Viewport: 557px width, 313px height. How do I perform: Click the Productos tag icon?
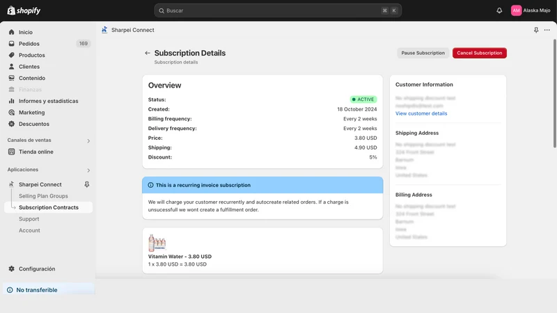click(x=11, y=55)
